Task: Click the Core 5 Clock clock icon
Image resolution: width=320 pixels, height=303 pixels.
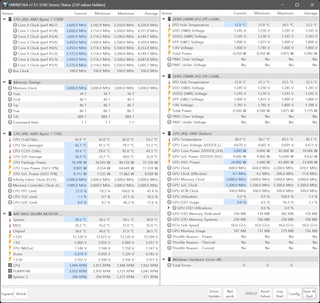Action: click(15, 53)
